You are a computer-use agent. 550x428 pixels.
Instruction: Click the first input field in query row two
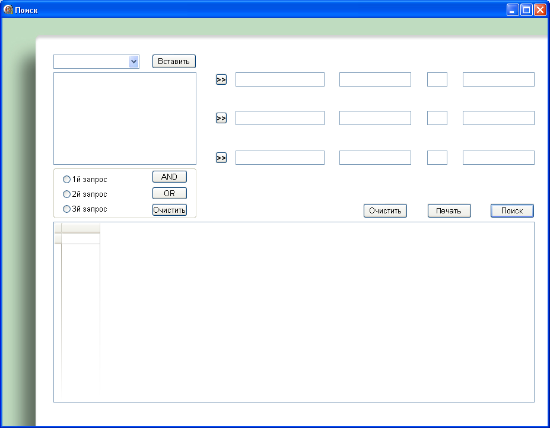point(280,118)
